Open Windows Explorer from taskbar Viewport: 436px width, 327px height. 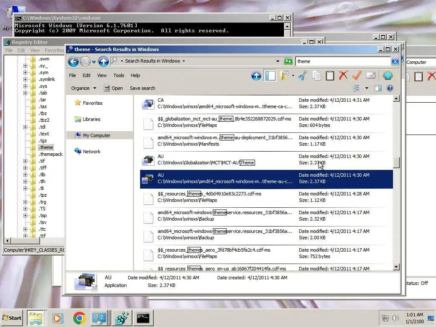click(x=36, y=318)
